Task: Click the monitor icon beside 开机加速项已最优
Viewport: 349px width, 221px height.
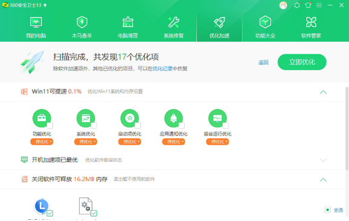Action: [24, 159]
